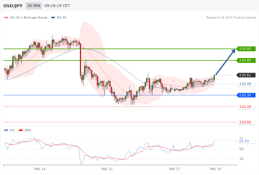Click the MA 50 legend label

(62, 17)
